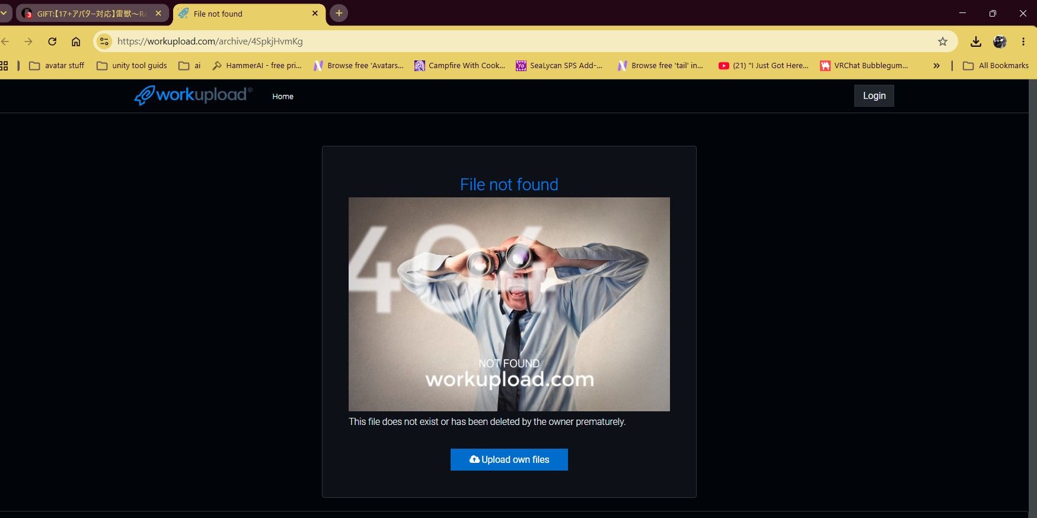Click the workupload logo
This screenshot has height=518, width=1037.
pos(193,95)
